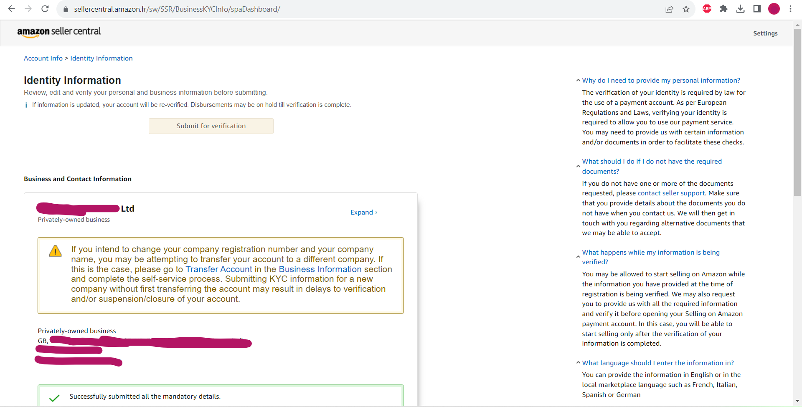Click 'Successfully submitted all the mandatory details' message
This screenshot has width=802, height=407.
click(x=145, y=397)
